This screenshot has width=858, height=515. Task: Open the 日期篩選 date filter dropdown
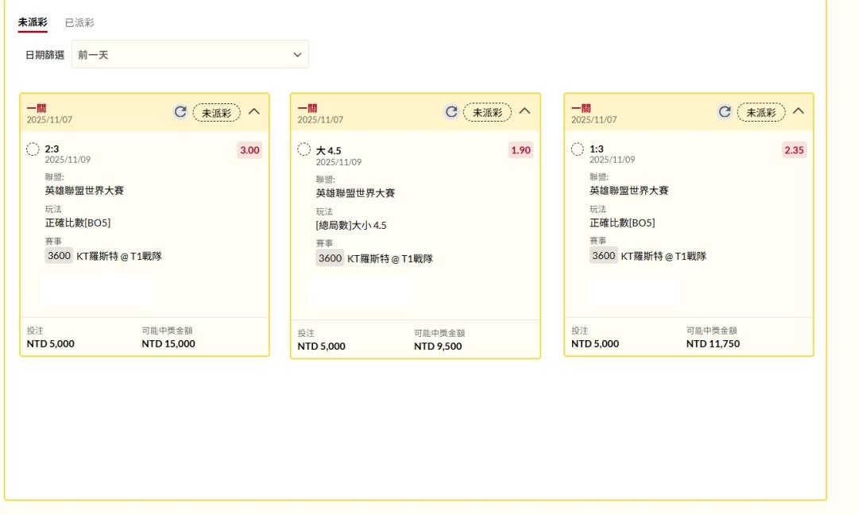click(x=190, y=55)
